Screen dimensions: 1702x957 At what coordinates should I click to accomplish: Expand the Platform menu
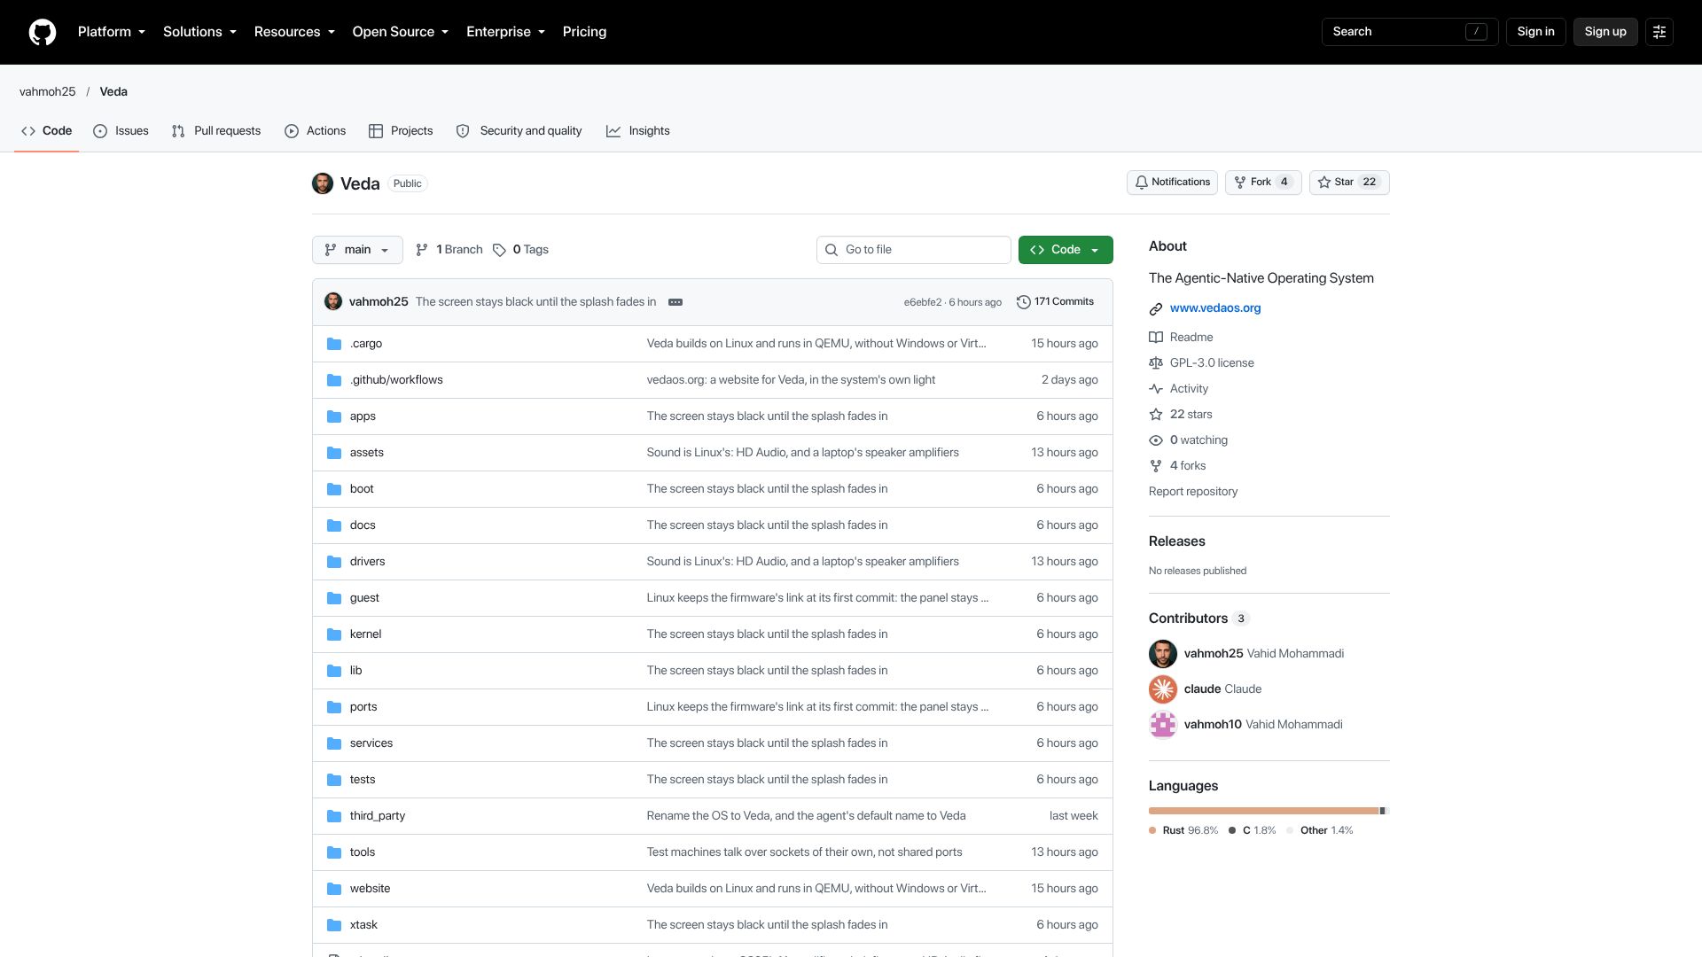[112, 32]
